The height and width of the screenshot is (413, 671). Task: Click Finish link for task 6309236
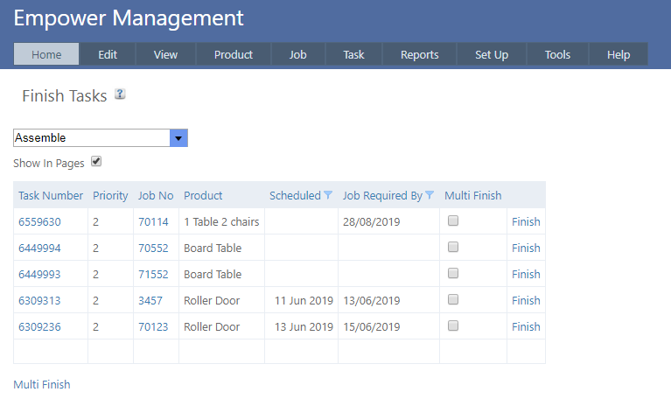(x=526, y=326)
